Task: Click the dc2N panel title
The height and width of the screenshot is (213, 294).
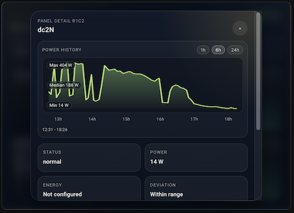Action: coord(46,30)
